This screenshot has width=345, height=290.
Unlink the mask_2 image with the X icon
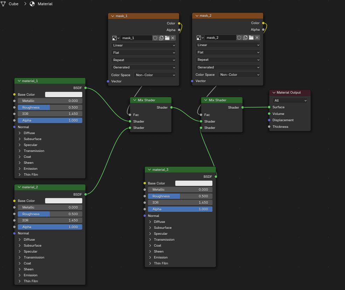[257, 38]
